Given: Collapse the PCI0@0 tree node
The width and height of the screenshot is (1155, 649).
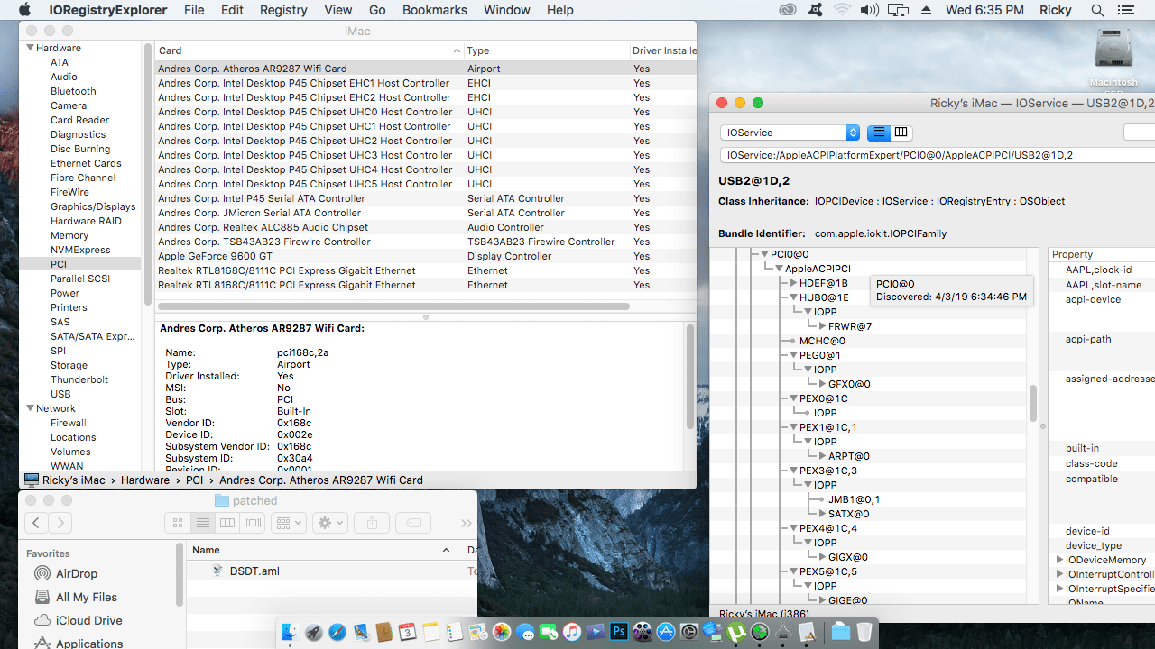Looking at the screenshot, I should click(764, 255).
